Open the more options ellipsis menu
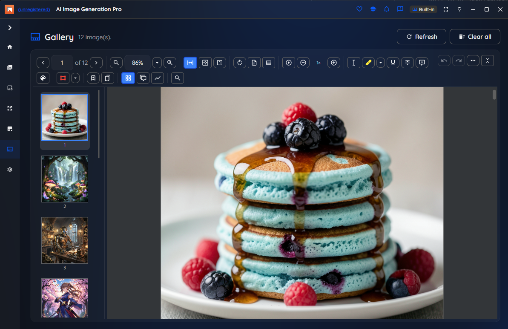508x329 pixels. (x=473, y=61)
